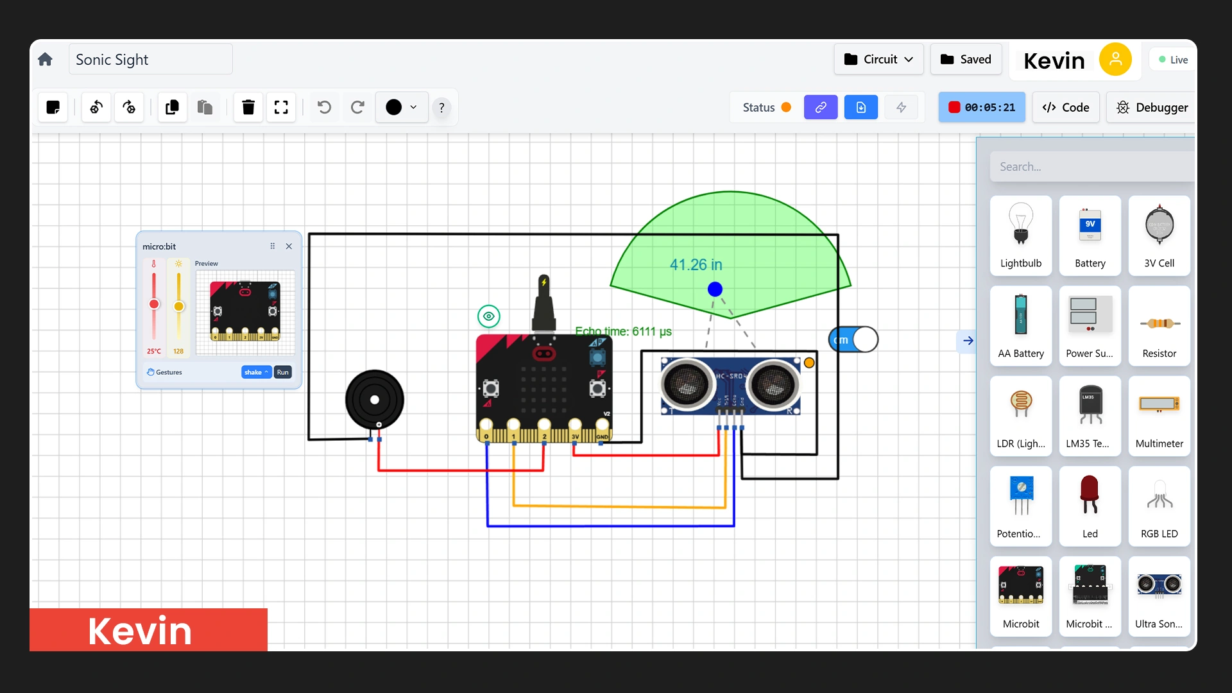Open the shake gesture dropdown
The image size is (1232, 693).
256,372
